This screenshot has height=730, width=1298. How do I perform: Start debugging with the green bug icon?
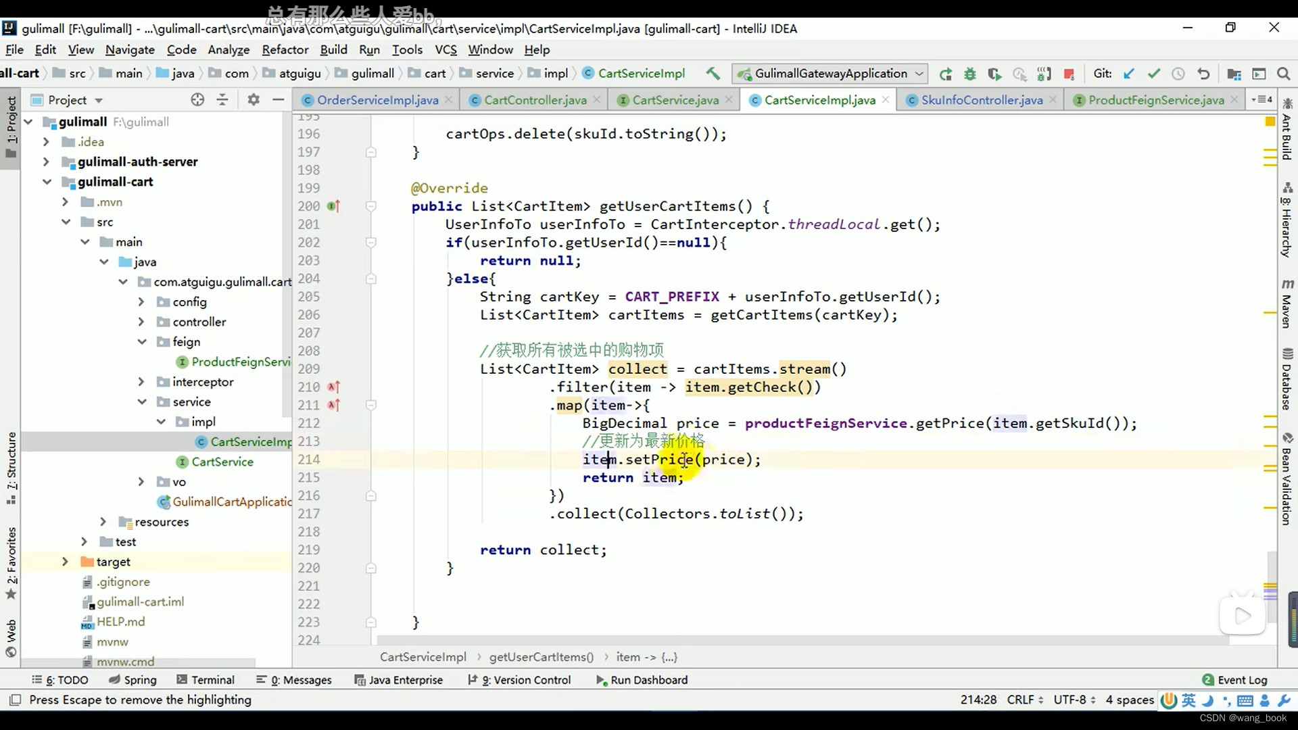coord(970,74)
